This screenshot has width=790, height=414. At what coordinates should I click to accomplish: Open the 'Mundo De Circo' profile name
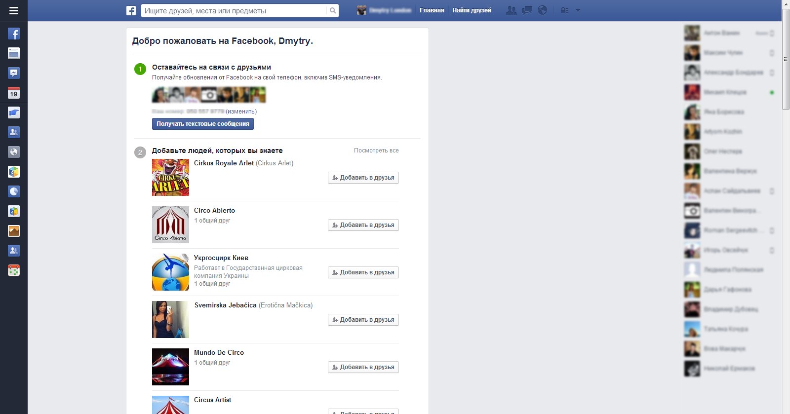coord(219,353)
